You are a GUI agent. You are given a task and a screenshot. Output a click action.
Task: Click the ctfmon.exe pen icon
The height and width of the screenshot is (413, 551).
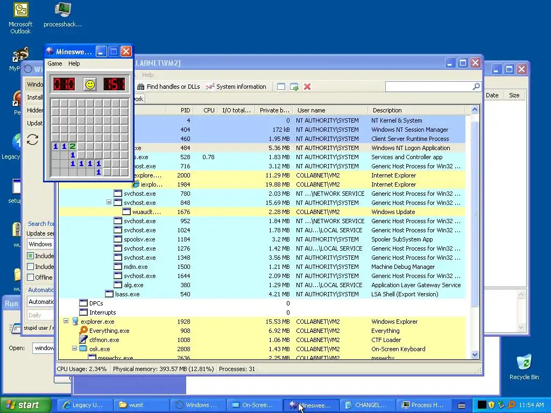pos(83,340)
